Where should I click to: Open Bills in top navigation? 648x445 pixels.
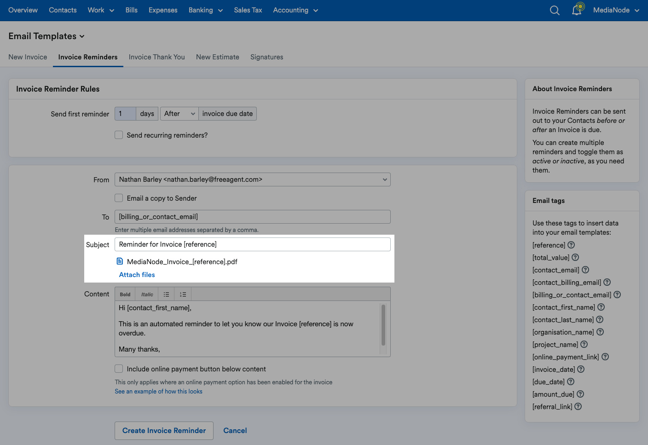[132, 10]
